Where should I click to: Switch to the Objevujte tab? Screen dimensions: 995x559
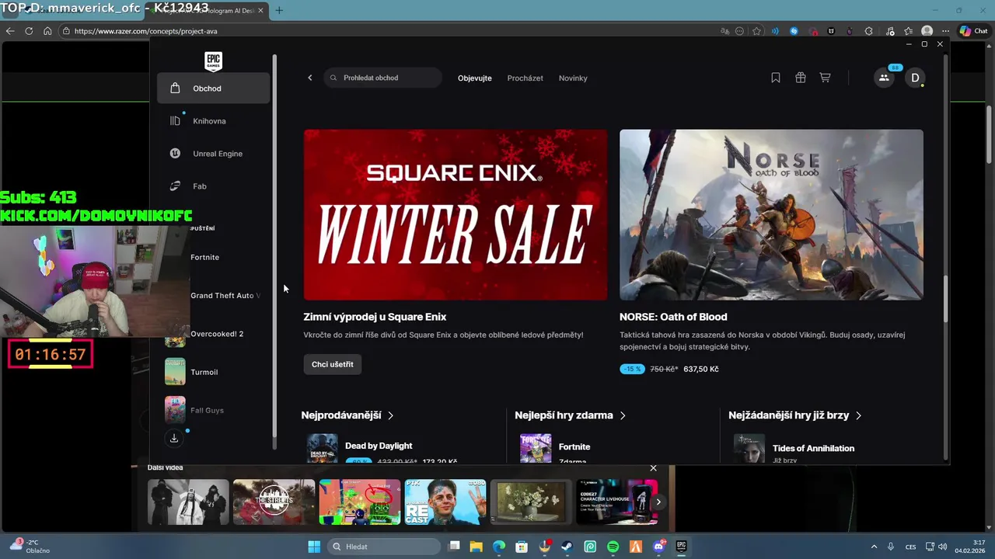click(x=474, y=78)
